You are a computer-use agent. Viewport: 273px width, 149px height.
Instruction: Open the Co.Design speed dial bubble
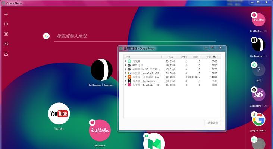pyautogui.click(x=101, y=70)
